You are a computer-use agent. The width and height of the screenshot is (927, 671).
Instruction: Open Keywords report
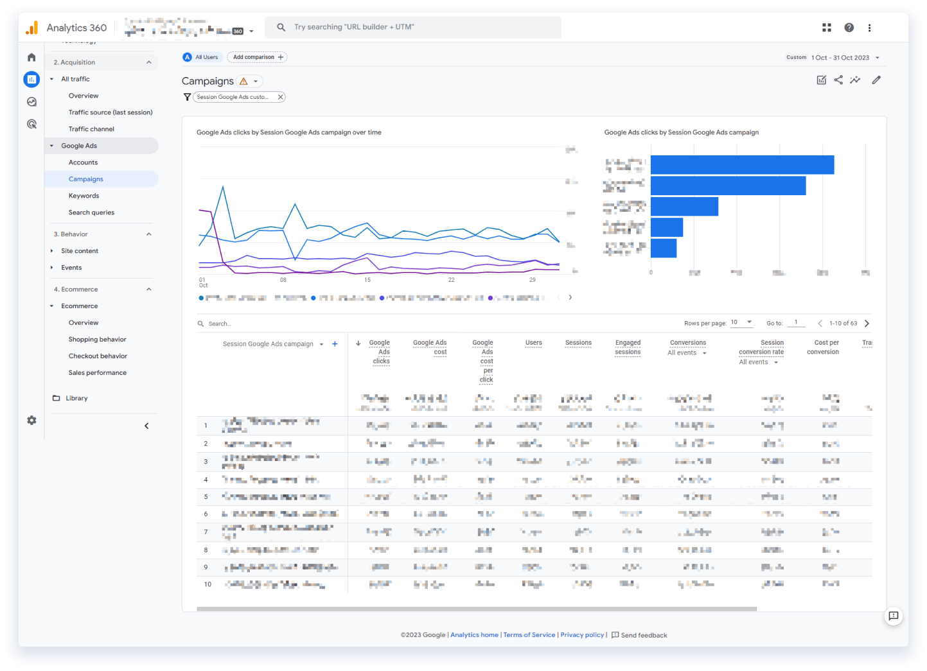[x=84, y=196]
